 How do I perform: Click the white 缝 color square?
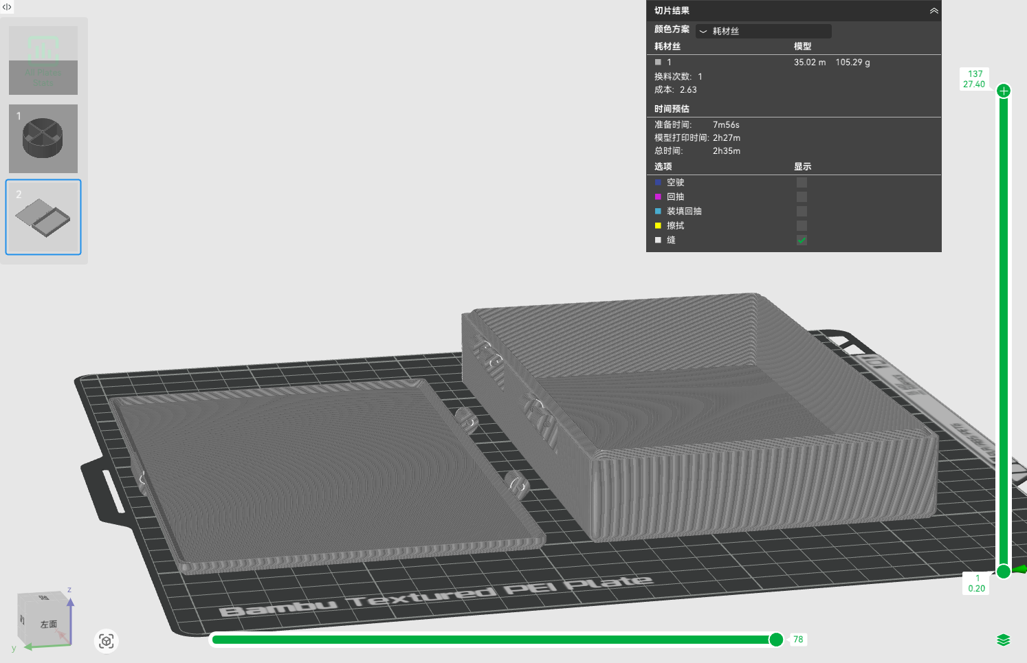[x=658, y=240]
